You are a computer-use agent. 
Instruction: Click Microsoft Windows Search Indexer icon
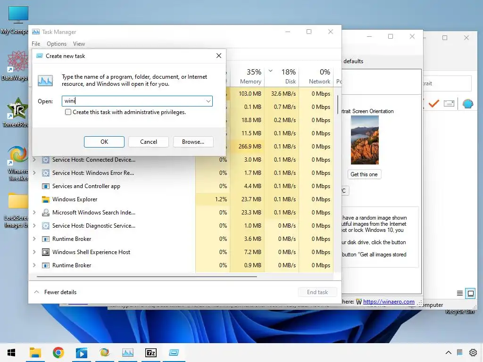tap(46, 213)
